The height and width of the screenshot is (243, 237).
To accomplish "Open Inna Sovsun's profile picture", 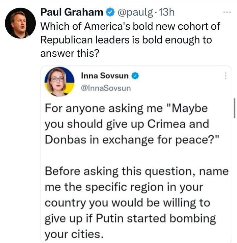I will tap(59, 82).
